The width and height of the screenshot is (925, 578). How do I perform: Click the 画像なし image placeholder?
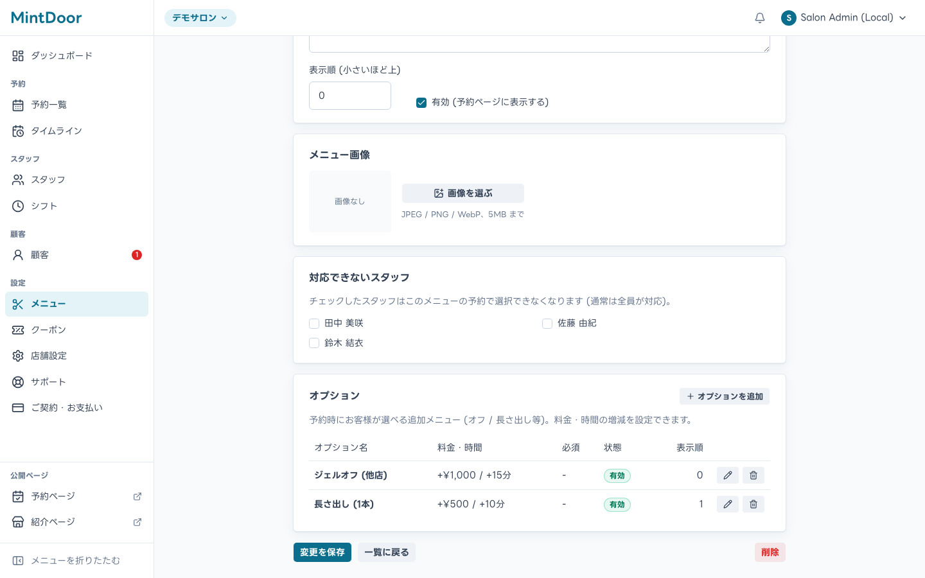pyautogui.click(x=350, y=202)
